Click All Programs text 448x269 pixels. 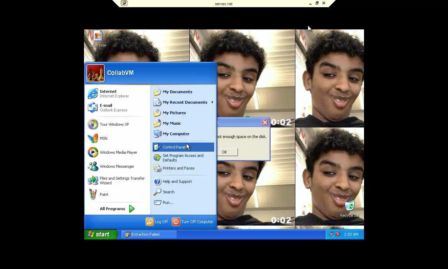point(112,209)
